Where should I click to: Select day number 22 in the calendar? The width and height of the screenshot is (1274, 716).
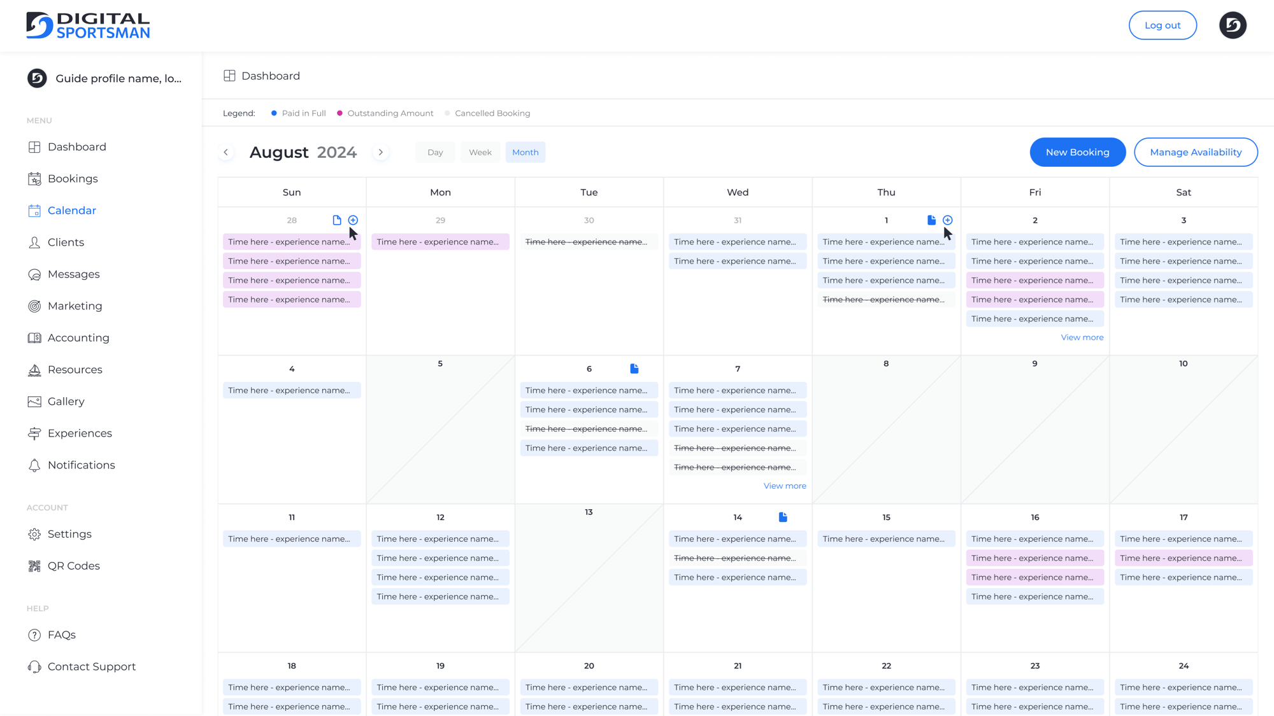(886, 666)
